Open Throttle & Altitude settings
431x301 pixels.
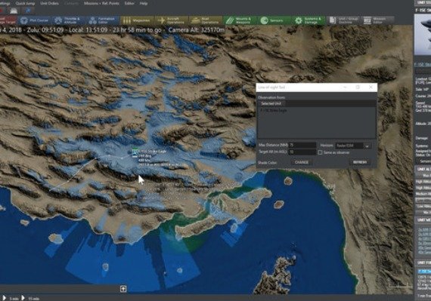click(x=68, y=20)
